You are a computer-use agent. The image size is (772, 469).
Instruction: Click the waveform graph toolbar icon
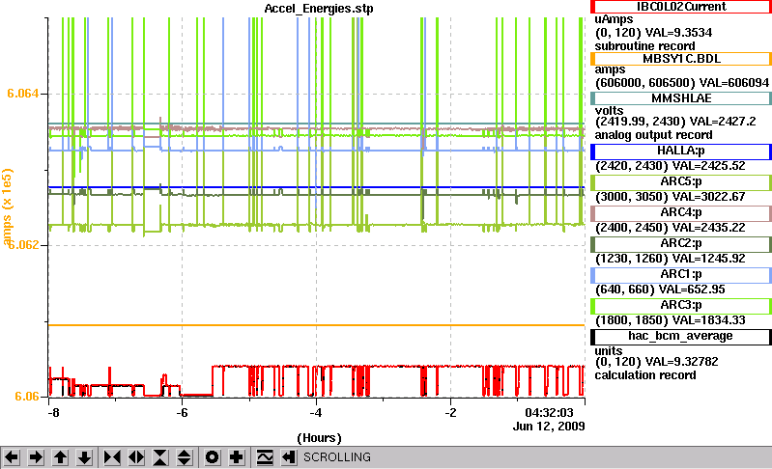pyautogui.click(x=265, y=457)
